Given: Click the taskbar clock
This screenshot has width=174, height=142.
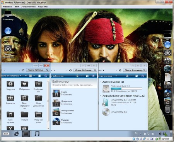Looking at the screenshot, I should click(x=162, y=134).
